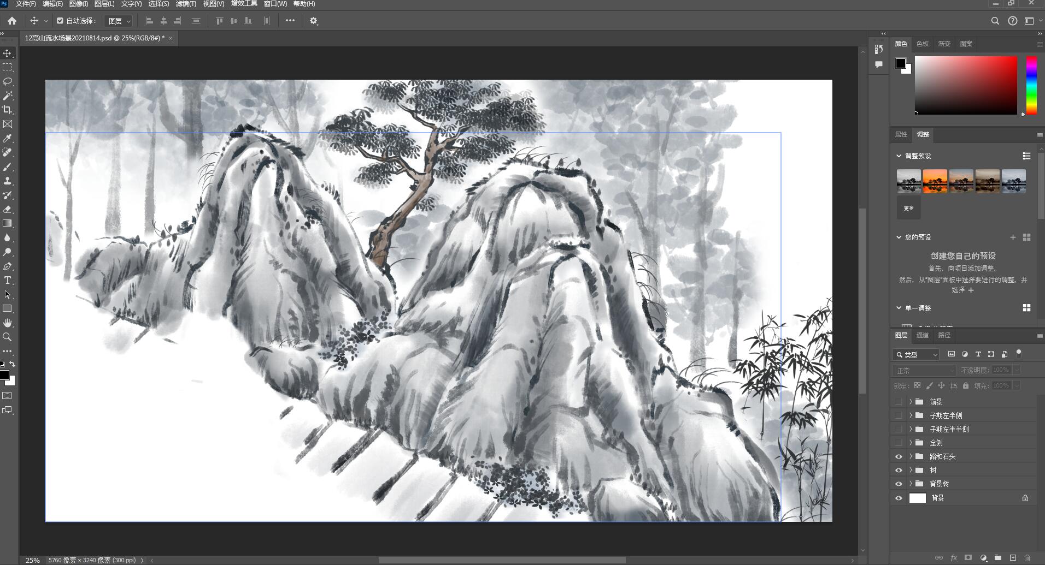Switch to the 通道 tab
Viewport: 1045px width, 565px height.
[x=923, y=335]
